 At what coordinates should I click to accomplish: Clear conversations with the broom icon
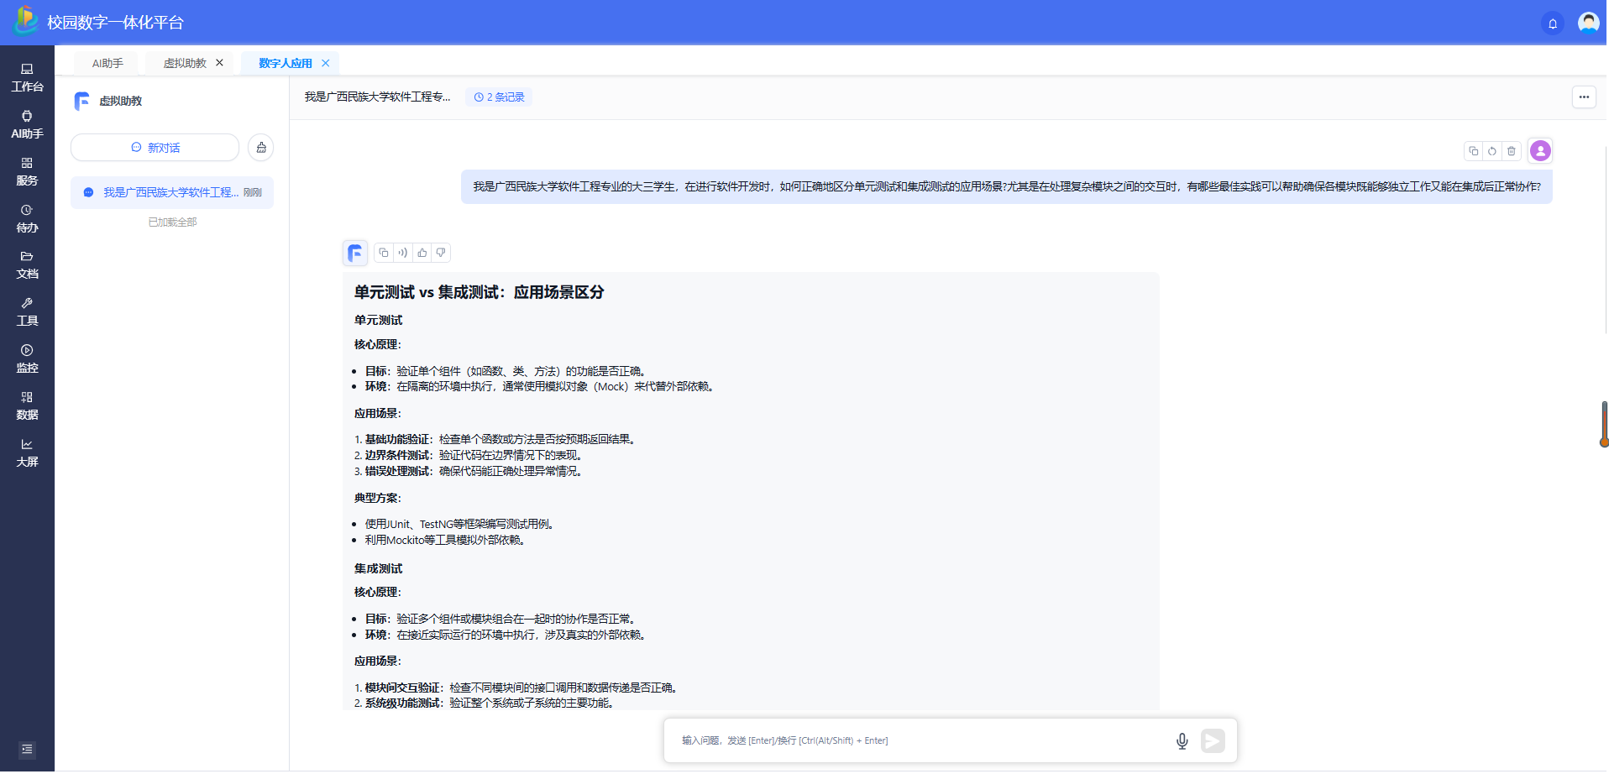click(261, 148)
